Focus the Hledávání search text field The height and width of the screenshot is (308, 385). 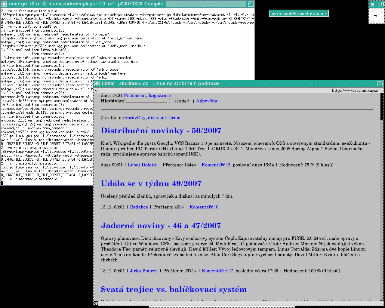coord(146,101)
